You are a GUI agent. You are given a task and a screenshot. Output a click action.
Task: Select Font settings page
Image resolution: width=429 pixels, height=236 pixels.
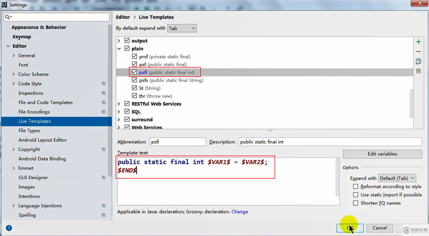click(x=23, y=65)
